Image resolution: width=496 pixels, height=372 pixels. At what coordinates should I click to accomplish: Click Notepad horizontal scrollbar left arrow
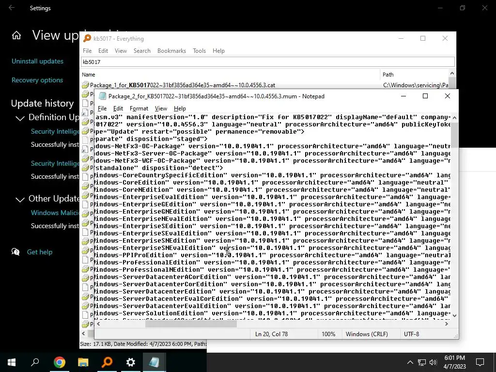(x=98, y=324)
